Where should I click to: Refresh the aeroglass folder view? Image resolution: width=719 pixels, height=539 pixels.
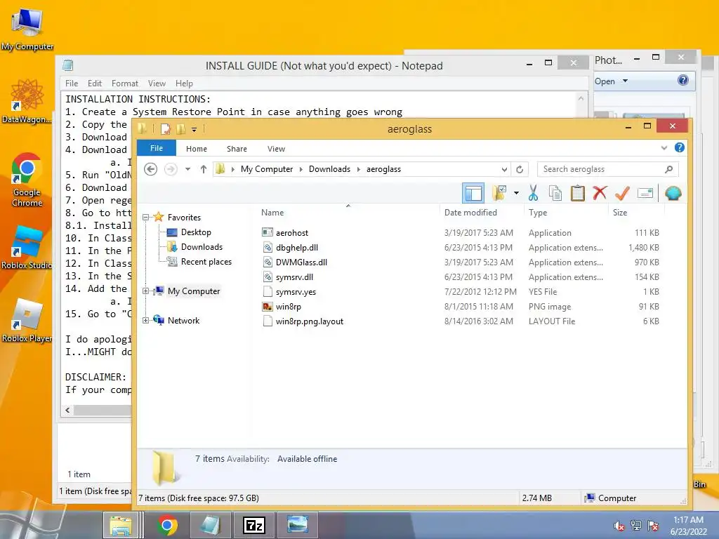tap(520, 169)
